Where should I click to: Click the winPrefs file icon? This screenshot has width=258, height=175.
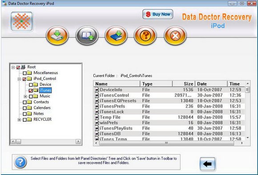(x=97, y=123)
